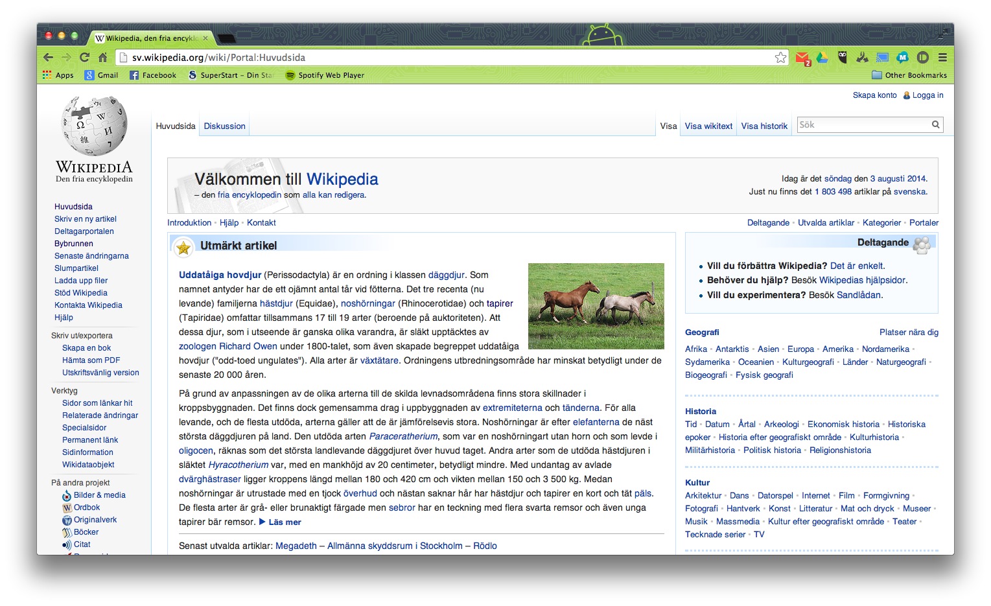Viewport: 991px width, 606px height.
Task: Open Gmail checker extension with 2 badge
Action: (x=803, y=58)
